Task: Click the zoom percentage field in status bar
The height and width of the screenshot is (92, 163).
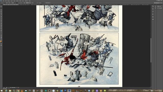Action: (x=4, y=87)
